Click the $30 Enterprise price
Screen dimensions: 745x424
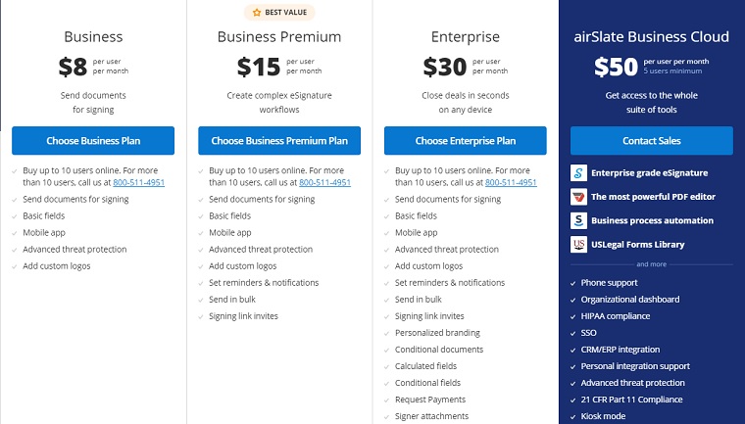tap(445, 67)
